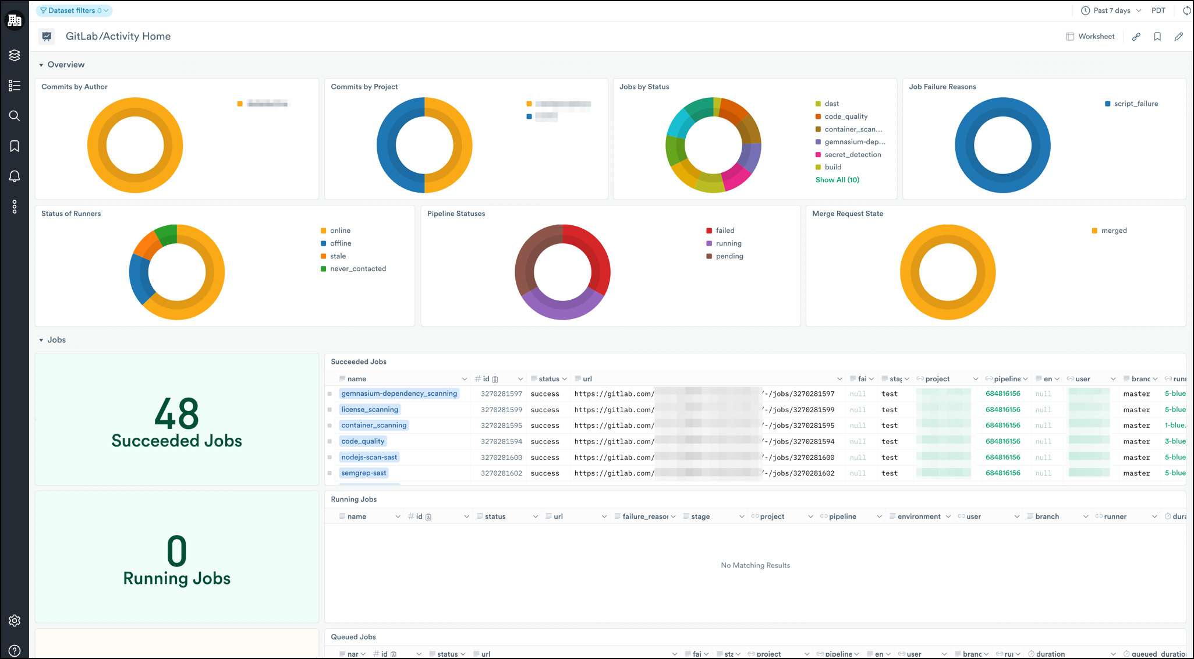Click the 1-blue runner cell in container_scanning row

[1175, 425]
